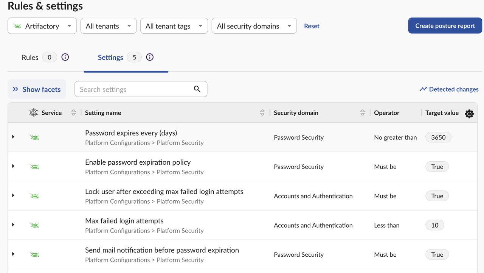Expand the Send mail notification row
This screenshot has width=484, height=273.
click(13, 254)
